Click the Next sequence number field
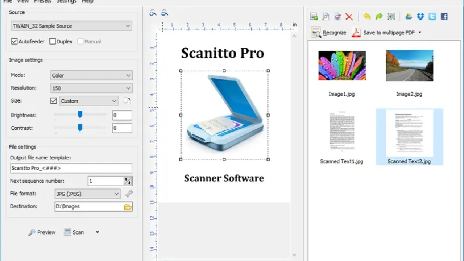This screenshot has width=464, height=261. click(x=105, y=181)
